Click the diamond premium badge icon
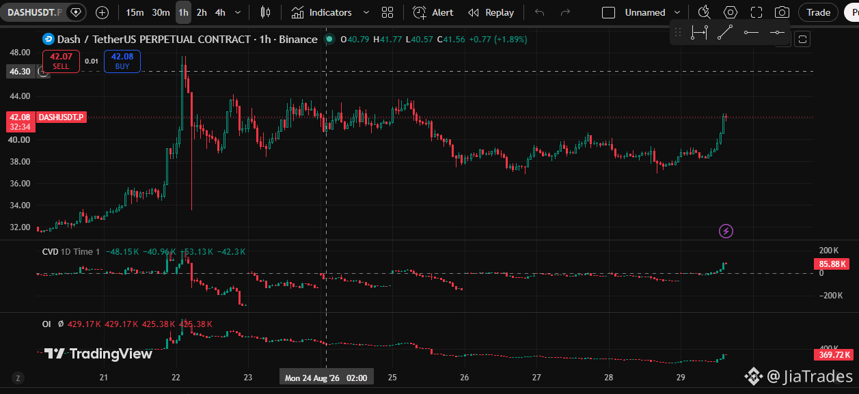The width and height of the screenshot is (859, 394). click(75, 12)
